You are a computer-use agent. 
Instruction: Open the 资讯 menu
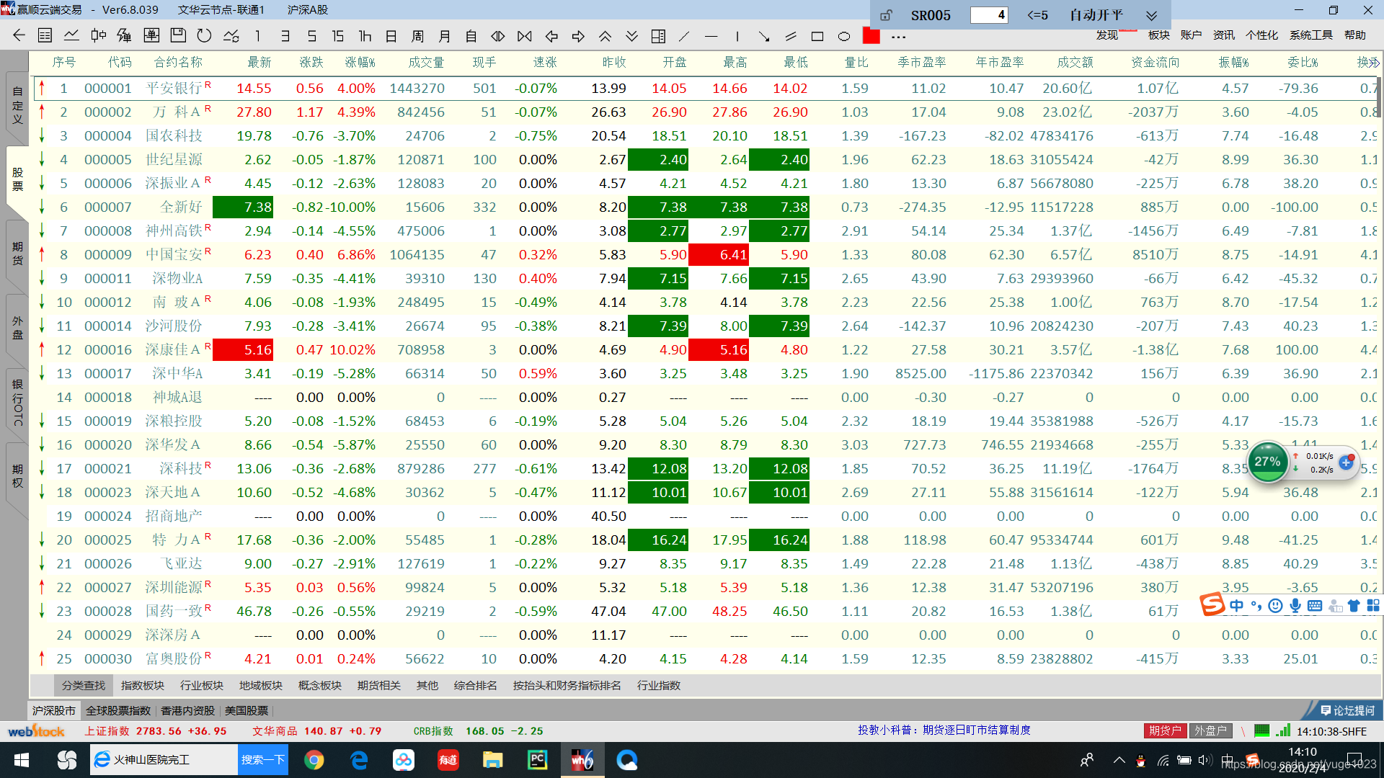point(1223,35)
